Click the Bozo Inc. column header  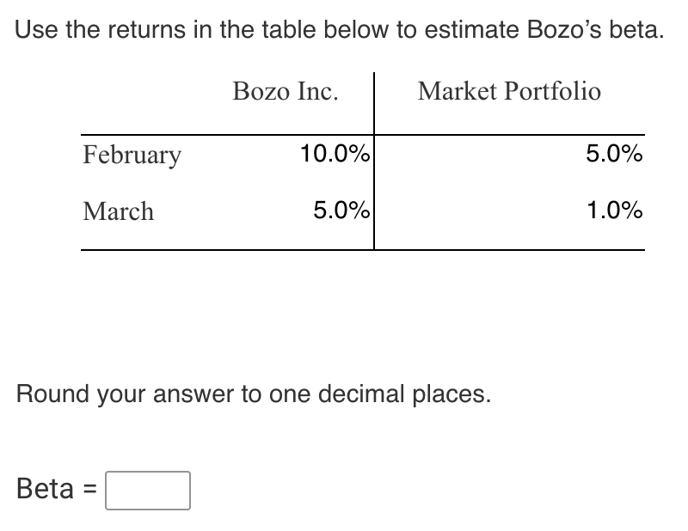click(x=285, y=91)
